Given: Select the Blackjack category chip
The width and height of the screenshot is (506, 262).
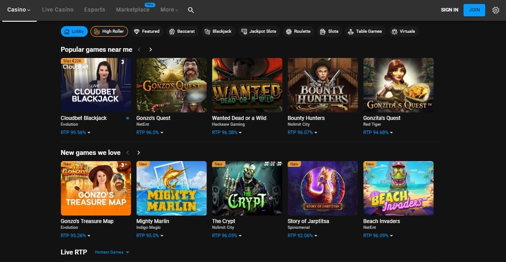Looking at the screenshot, I should coord(218,31).
